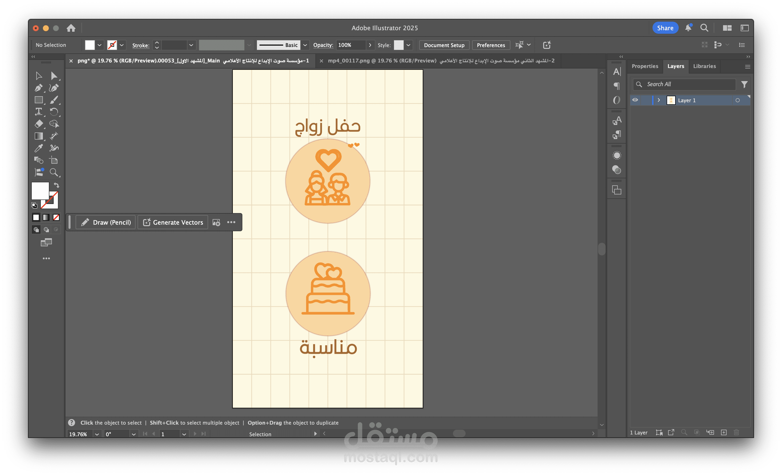Select the Direct Selection tool
782x475 pixels.
(54, 76)
